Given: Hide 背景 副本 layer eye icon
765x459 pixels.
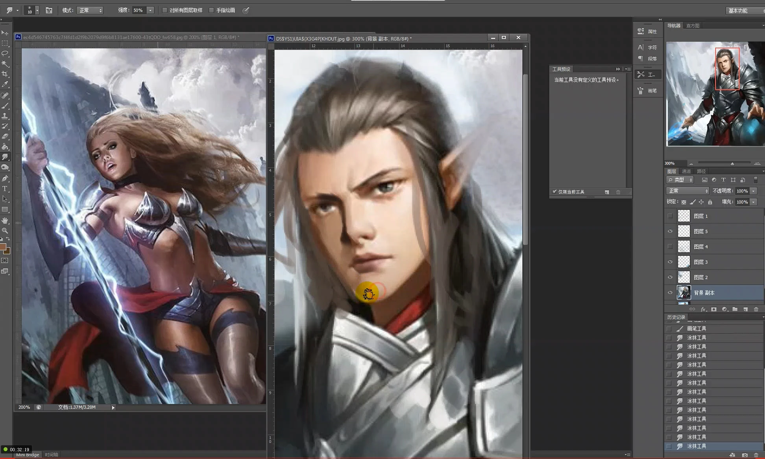Looking at the screenshot, I should [x=670, y=292].
